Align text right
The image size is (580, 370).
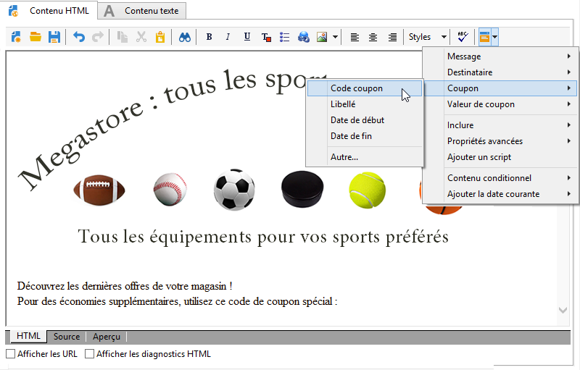click(392, 37)
